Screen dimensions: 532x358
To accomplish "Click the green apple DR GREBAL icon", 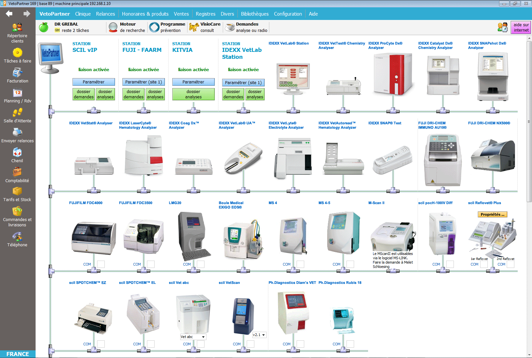I will [x=44, y=27].
